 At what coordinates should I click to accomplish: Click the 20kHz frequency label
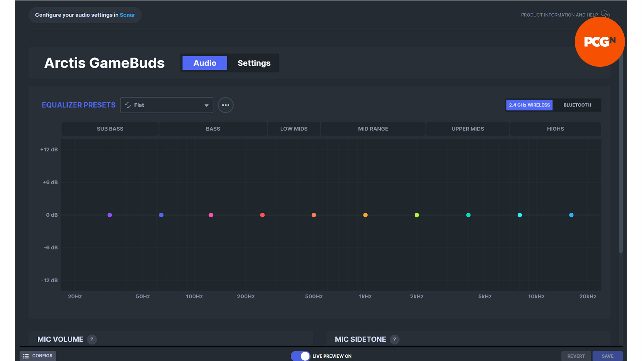point(588,297)
